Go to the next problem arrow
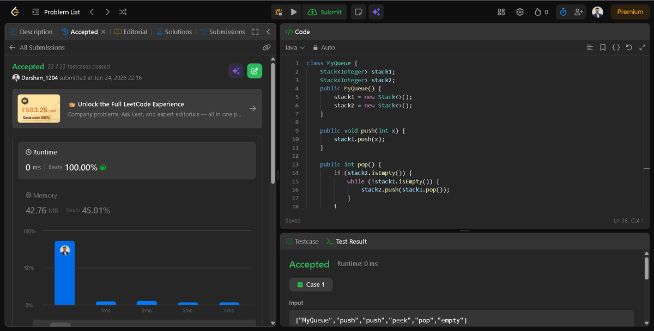 click(107, 12)
